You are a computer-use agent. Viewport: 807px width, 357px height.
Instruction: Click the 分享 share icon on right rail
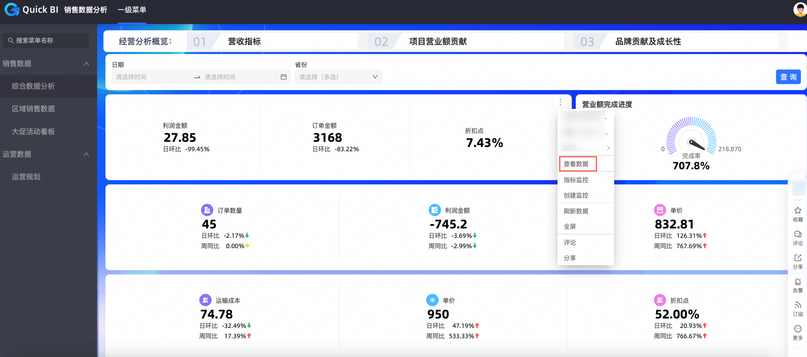(797, 258)
